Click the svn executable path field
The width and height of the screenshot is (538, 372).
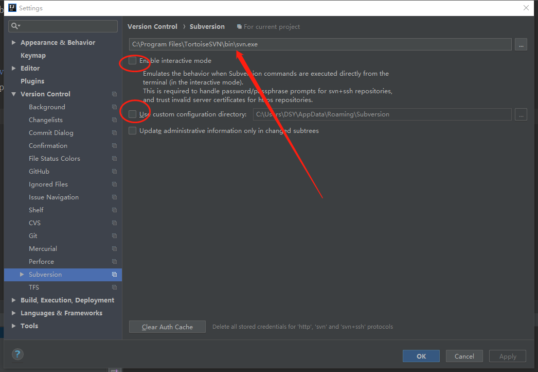coord(320,44)
